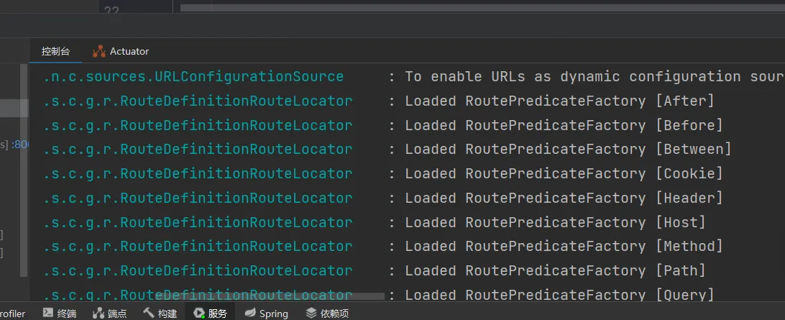Click the editor's horizontal scrollbar at top
Screen dimensions: 785x320
(474, 8)
